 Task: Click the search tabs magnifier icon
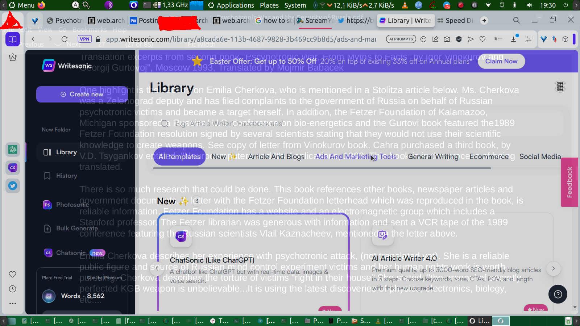[517, 20]
